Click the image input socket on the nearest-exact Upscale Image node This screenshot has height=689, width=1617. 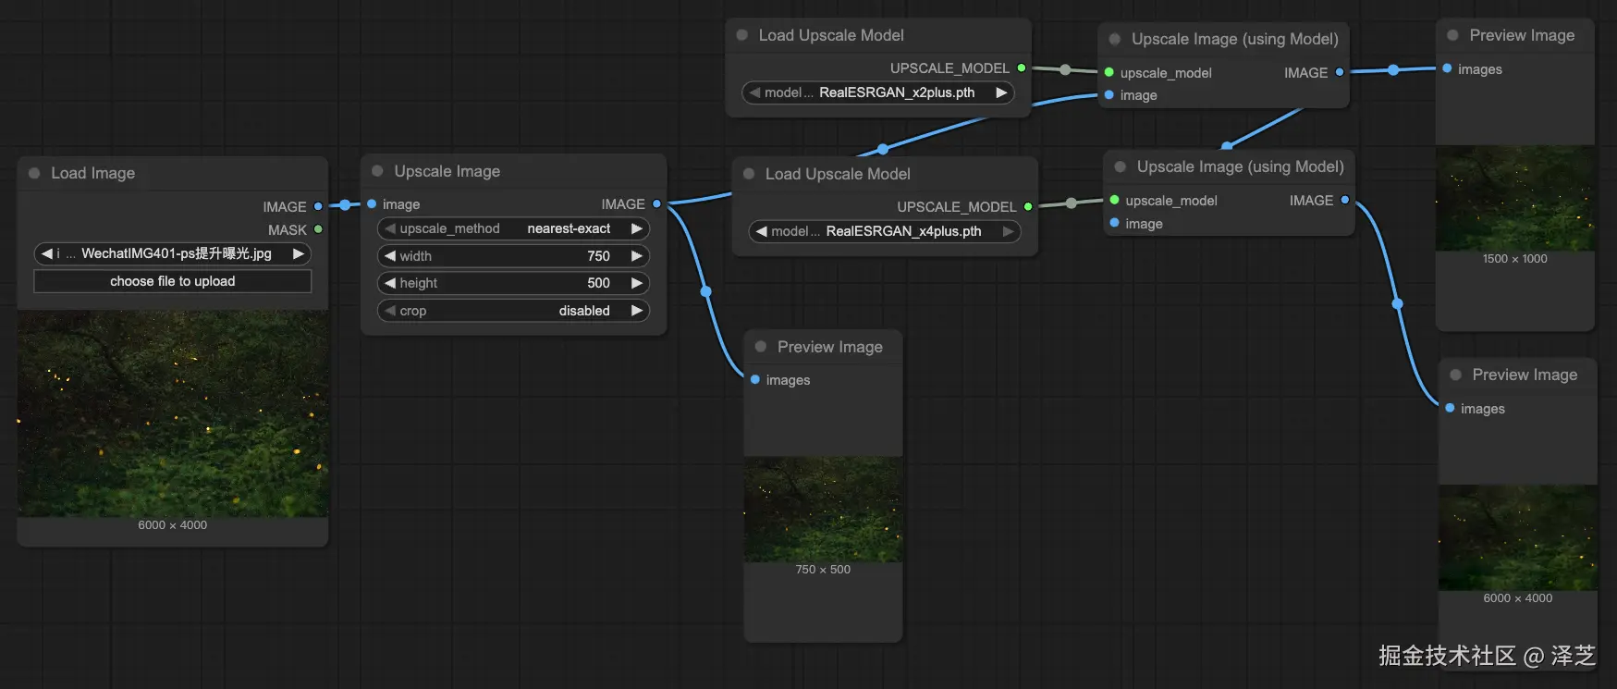[372, 203]
